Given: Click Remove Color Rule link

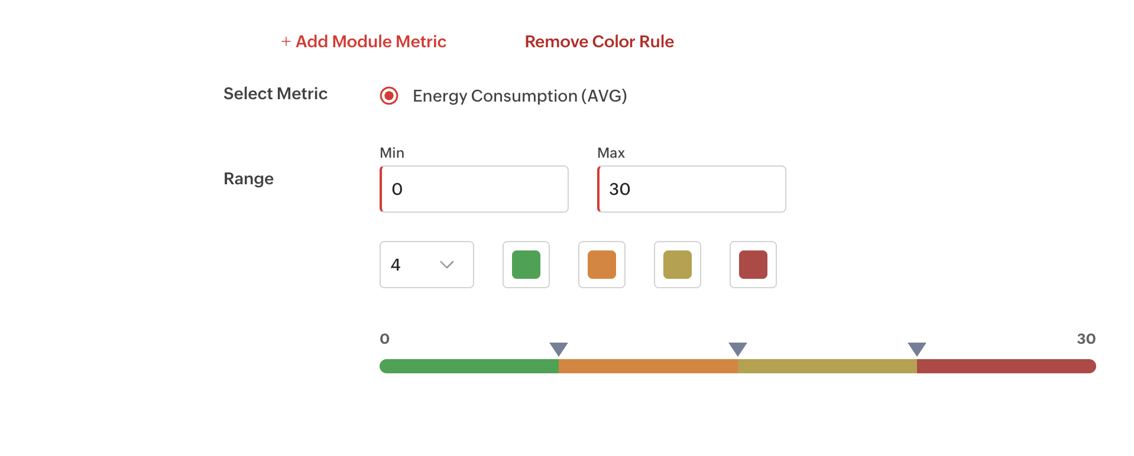Looking at the screenshot, I should [599, 42].
